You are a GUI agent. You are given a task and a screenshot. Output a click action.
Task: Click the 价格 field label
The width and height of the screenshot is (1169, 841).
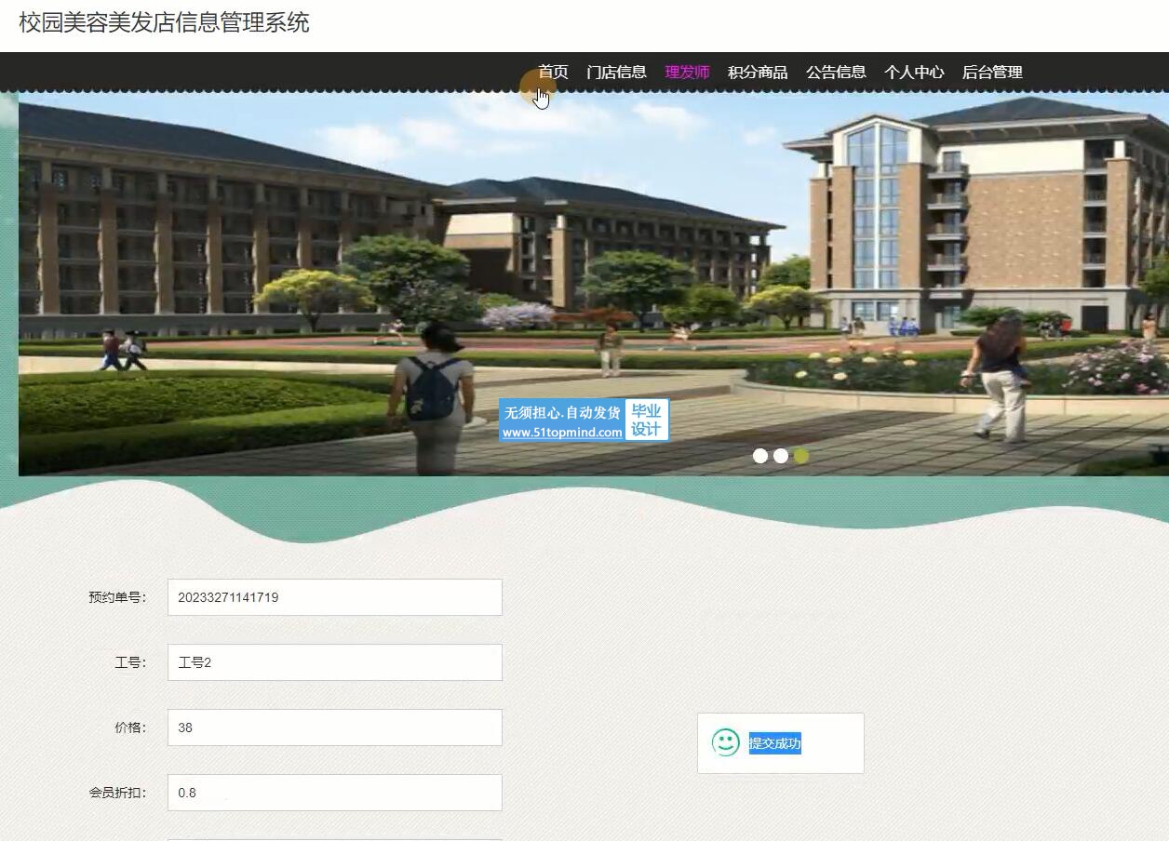(130, 728)
